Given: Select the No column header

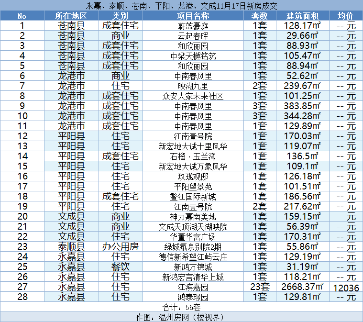Looking at the screenshot, I should (x=22, y=16).
